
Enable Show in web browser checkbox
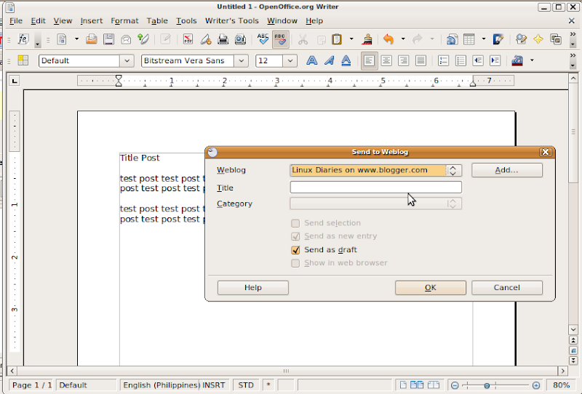[295, 263]
